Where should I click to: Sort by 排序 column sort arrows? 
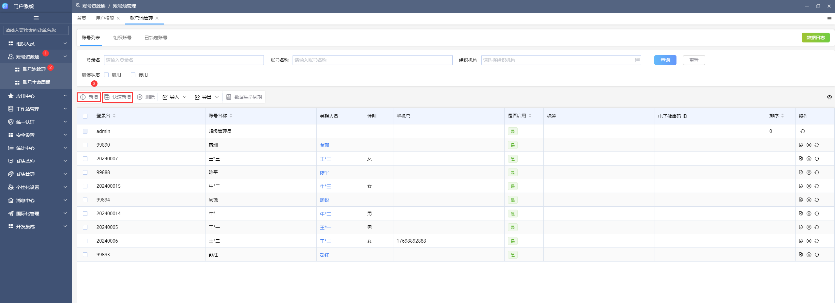(x=782, y=116)
